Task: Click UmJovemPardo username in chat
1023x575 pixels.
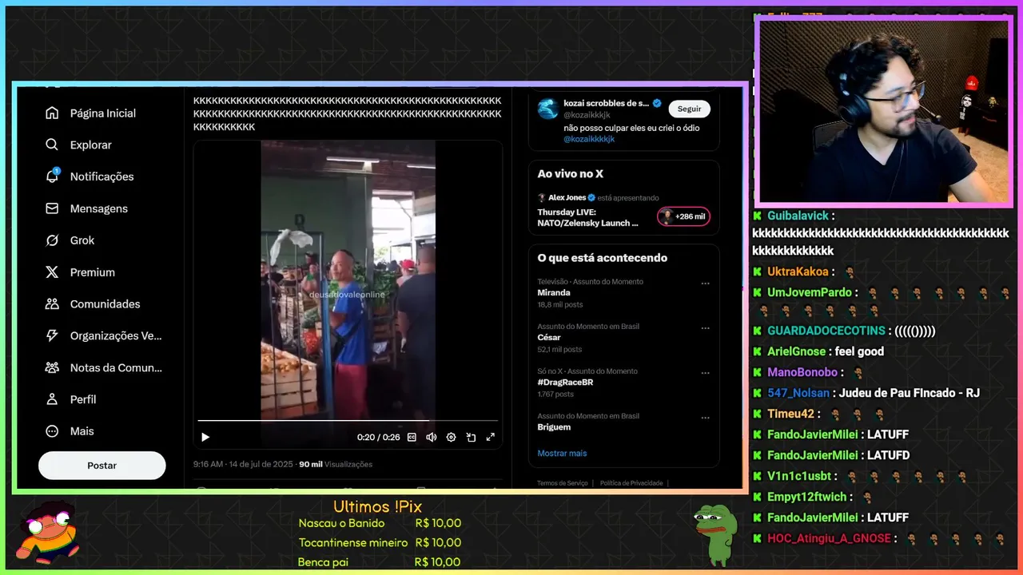Action: (809, 292)
